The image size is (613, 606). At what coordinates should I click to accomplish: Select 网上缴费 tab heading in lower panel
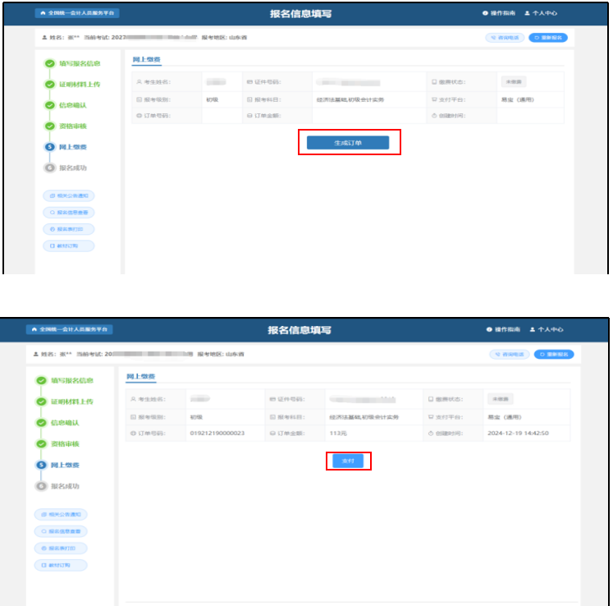tap(140, 377)
